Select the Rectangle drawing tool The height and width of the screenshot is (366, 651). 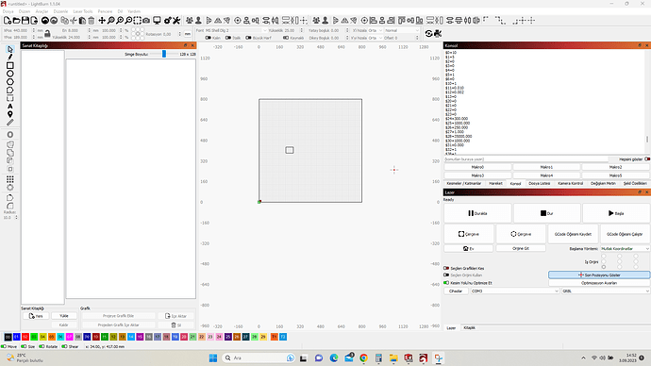pyautogui.click(x=10, y=66)
